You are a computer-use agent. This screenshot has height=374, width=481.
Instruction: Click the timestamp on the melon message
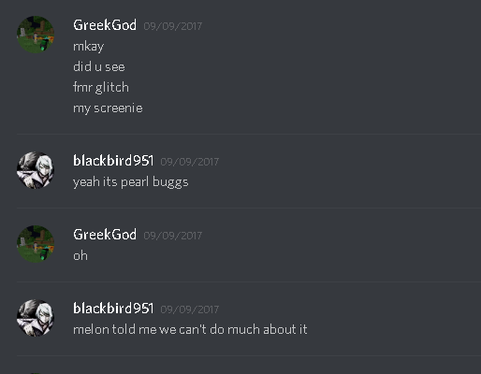click(x=190, y=309)
